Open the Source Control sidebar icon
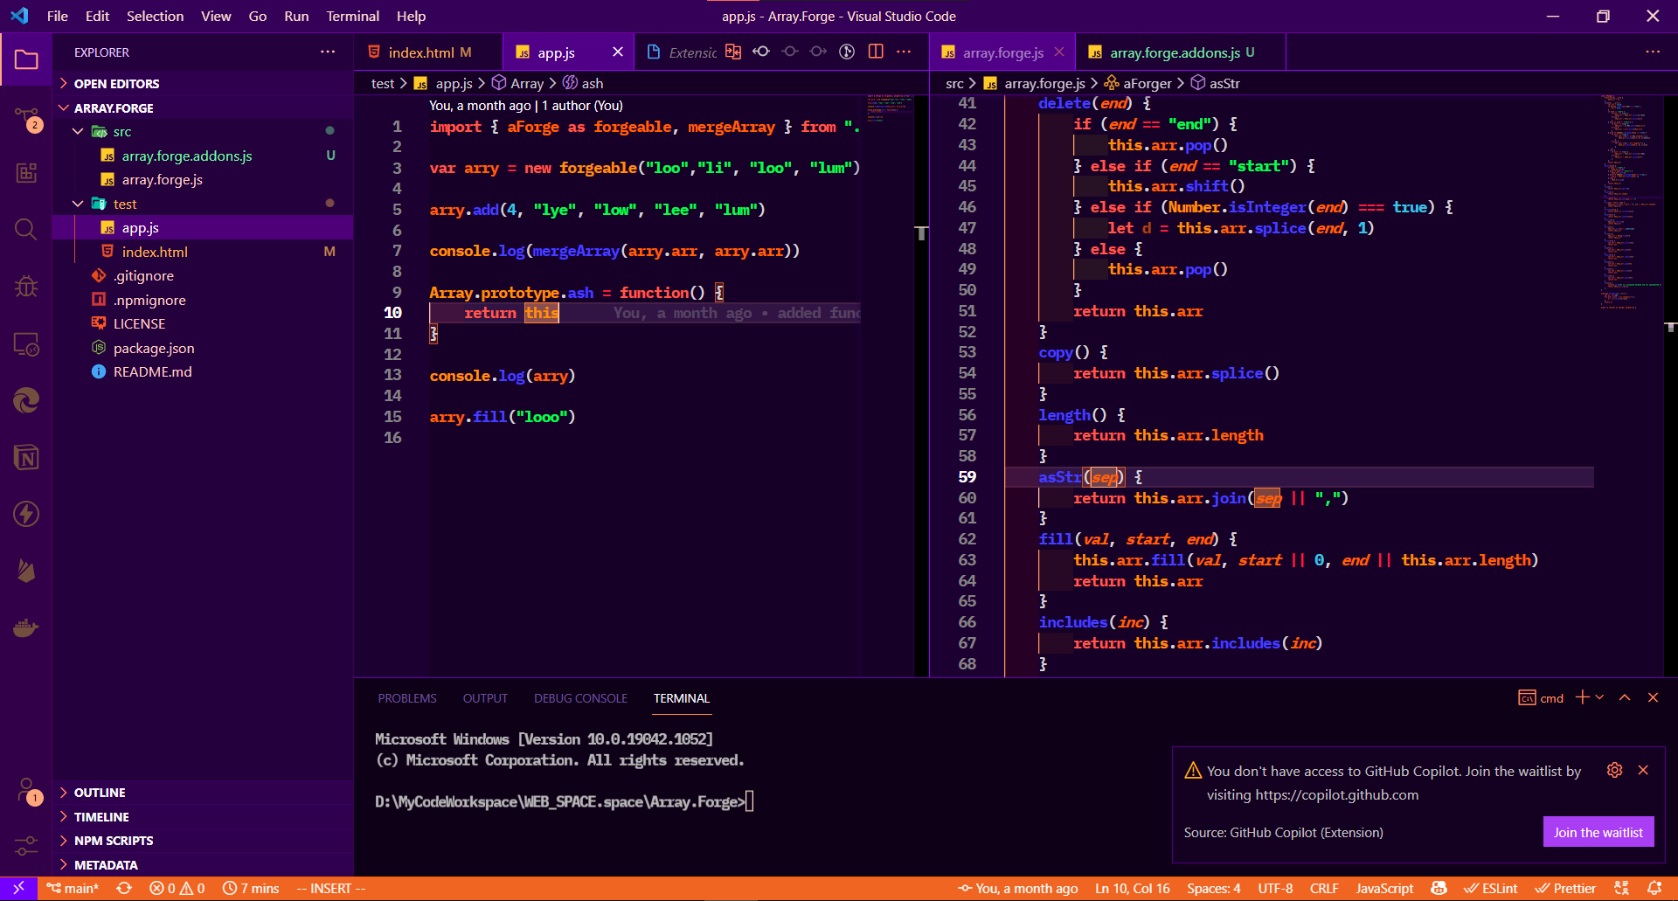The height and width of the screenshot is (901, 1678). [26, 114]
